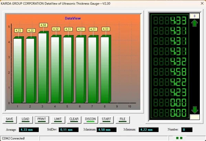206x141 pixels.
Task: Click the 4,23 label above bar 1
Action: [19, 31]
